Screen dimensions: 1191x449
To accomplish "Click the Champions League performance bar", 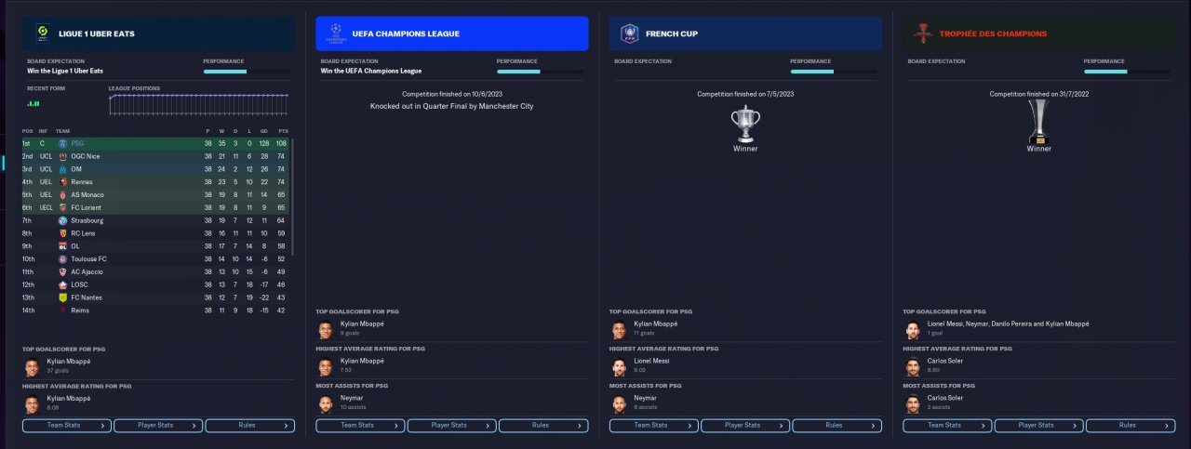I will (539, 72).
